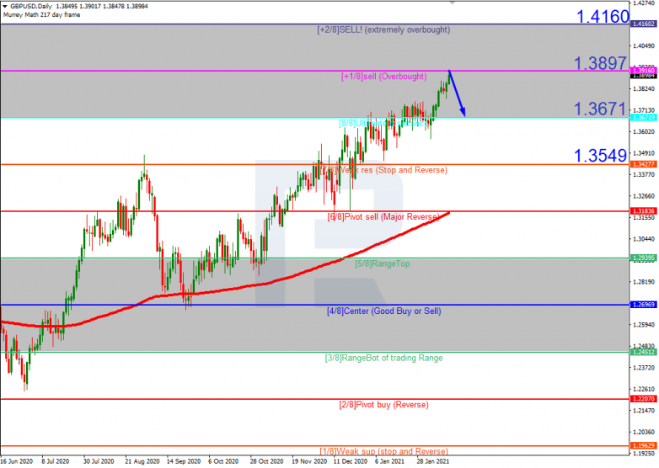The width and height of the screenshot is (659, 468).
Task: Click the cyan 1.36719 price tag
Action: (644, 118)
